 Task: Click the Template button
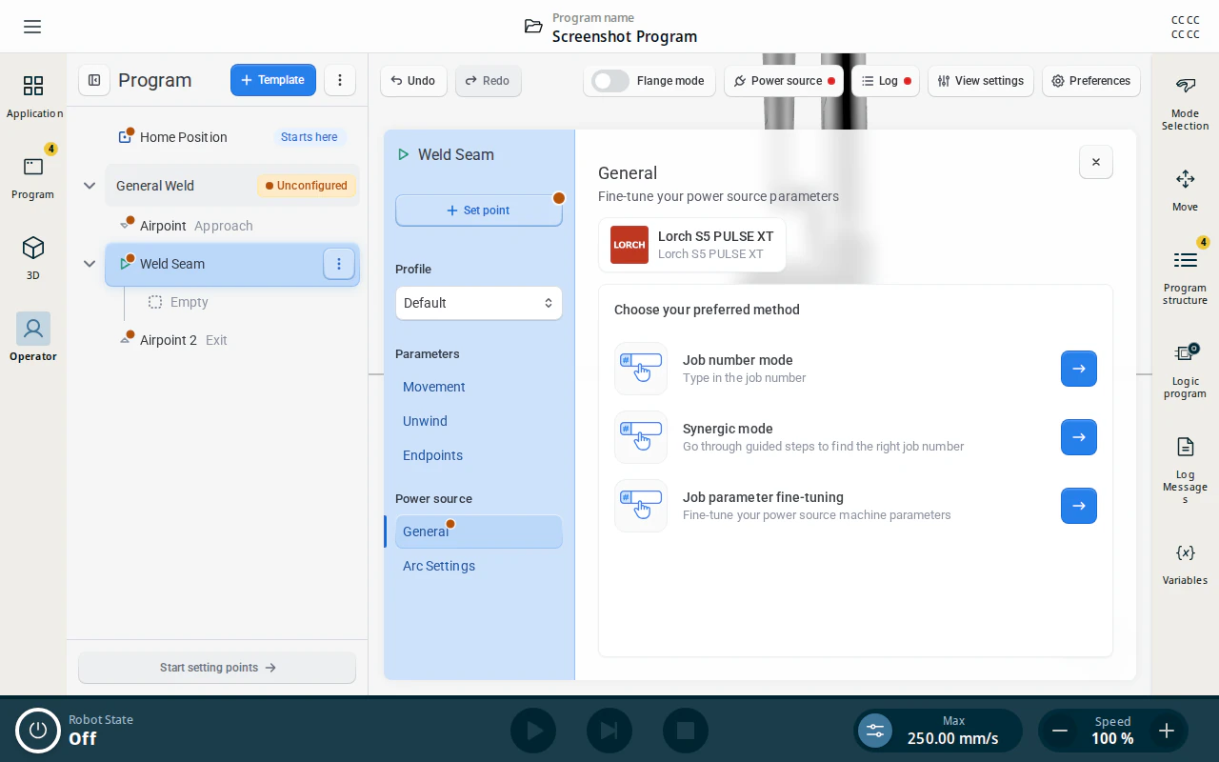click(x=273, y=80)
